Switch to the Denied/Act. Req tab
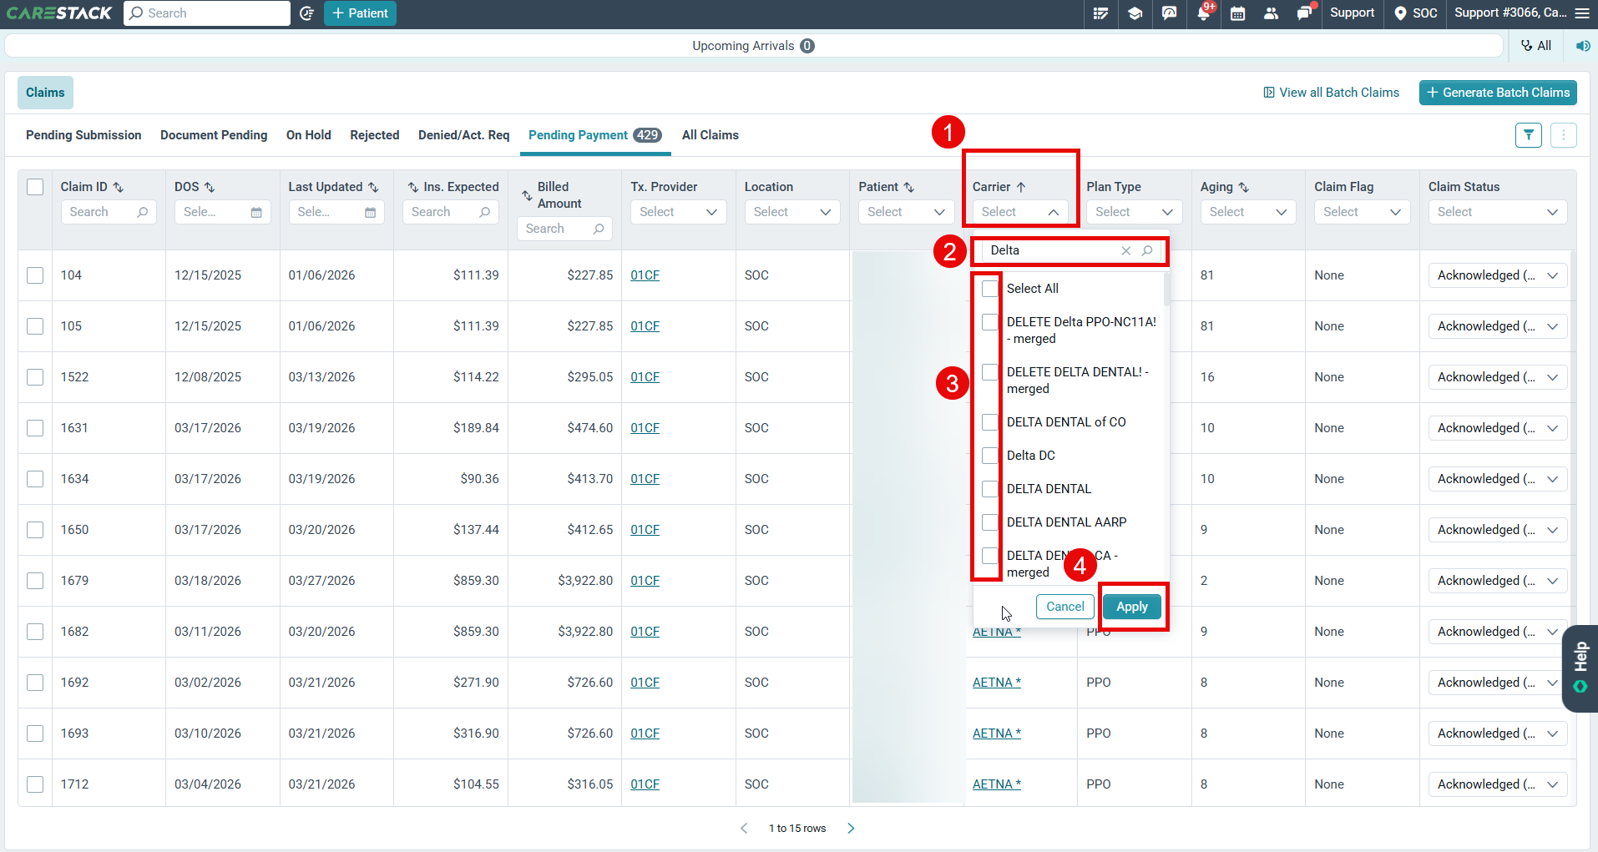This screenshot has height=852, width=1598. [463, 135]
